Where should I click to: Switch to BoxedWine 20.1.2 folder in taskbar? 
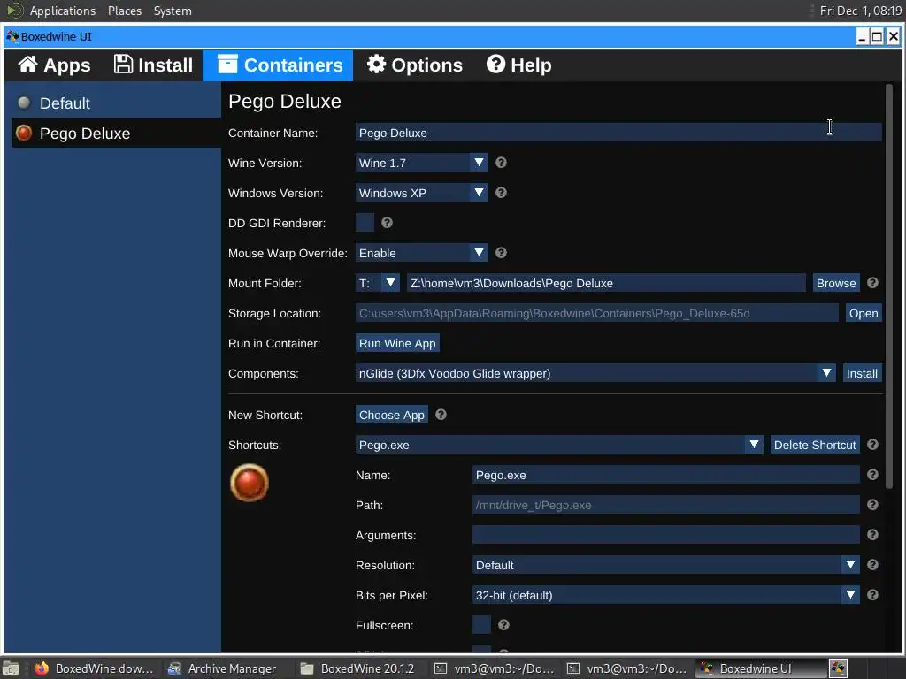click(359, 668)
